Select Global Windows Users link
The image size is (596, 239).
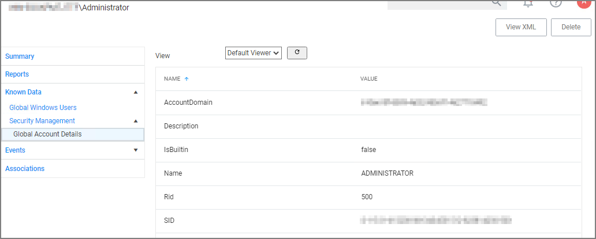[x=43, y=108]
